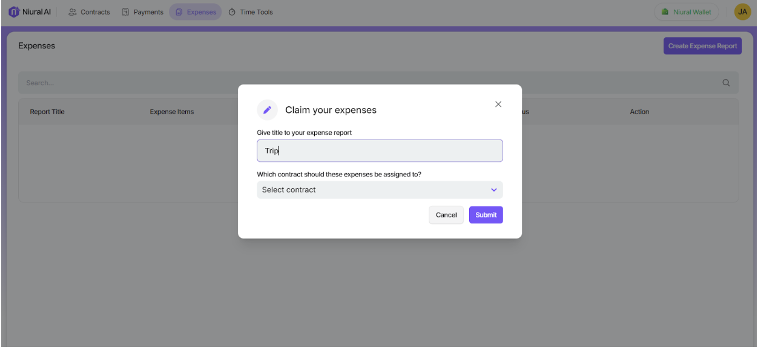758x349 pixels.
Task: Click the search magnifier icon
Action: point(726,83)
